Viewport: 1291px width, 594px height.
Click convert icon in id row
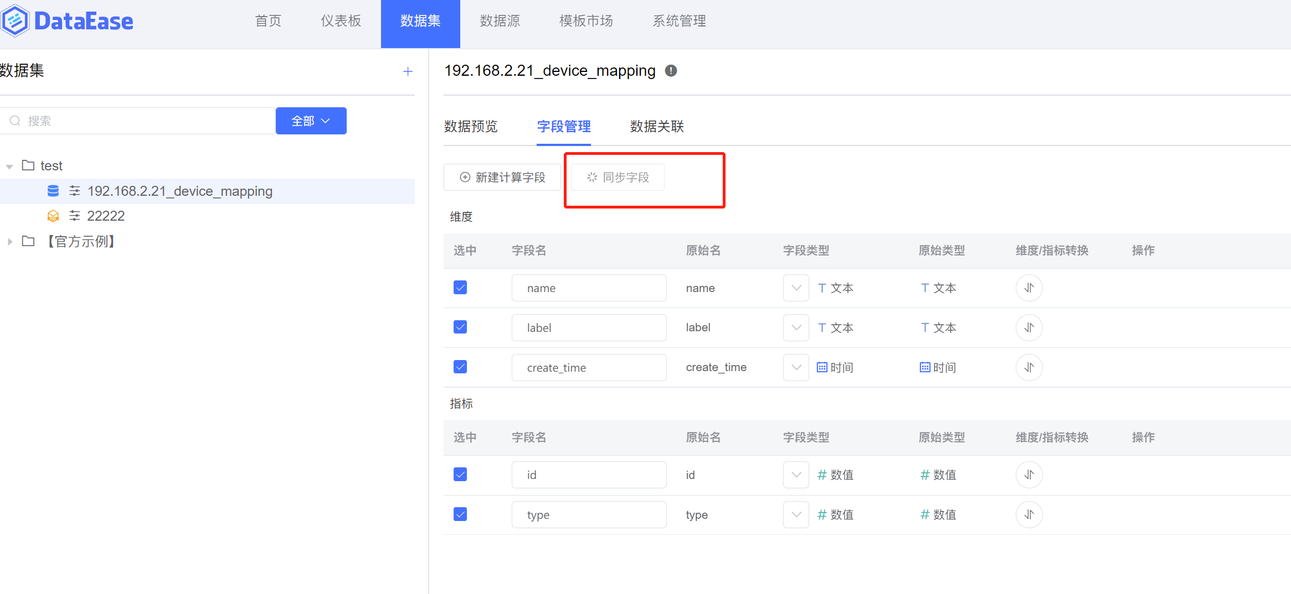1029,475
